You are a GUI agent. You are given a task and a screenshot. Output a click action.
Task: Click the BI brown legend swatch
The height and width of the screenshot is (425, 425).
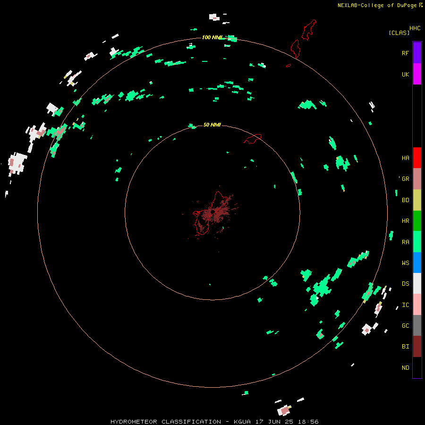(x=417, y=347)
